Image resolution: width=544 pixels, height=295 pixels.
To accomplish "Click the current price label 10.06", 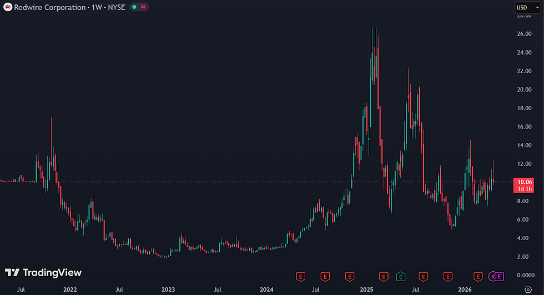I will 524,182.
